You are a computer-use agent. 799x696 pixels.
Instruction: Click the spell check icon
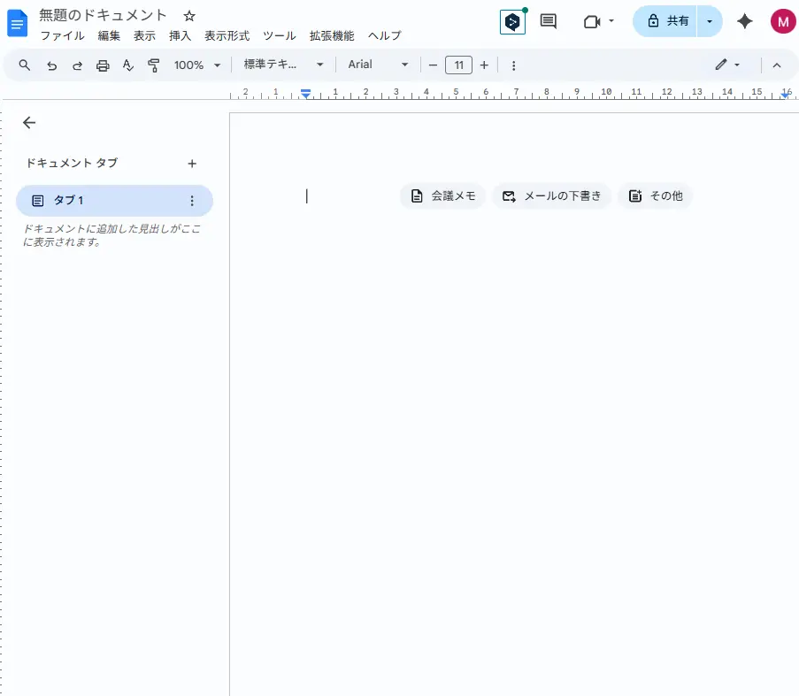128,65
